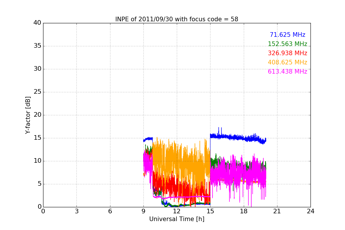Click the y-axis tick label 20
The height and width of the screenshot is (230, 345).
coord(37,115)
